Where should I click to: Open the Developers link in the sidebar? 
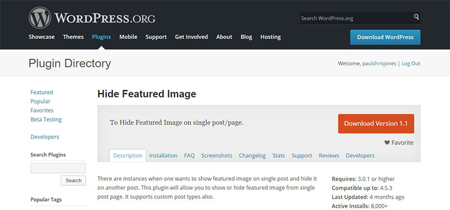[45, 137]
